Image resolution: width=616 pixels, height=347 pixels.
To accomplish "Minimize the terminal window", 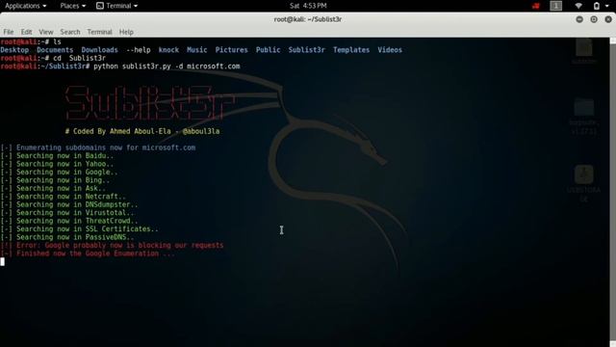I will (x=579, y=19).
